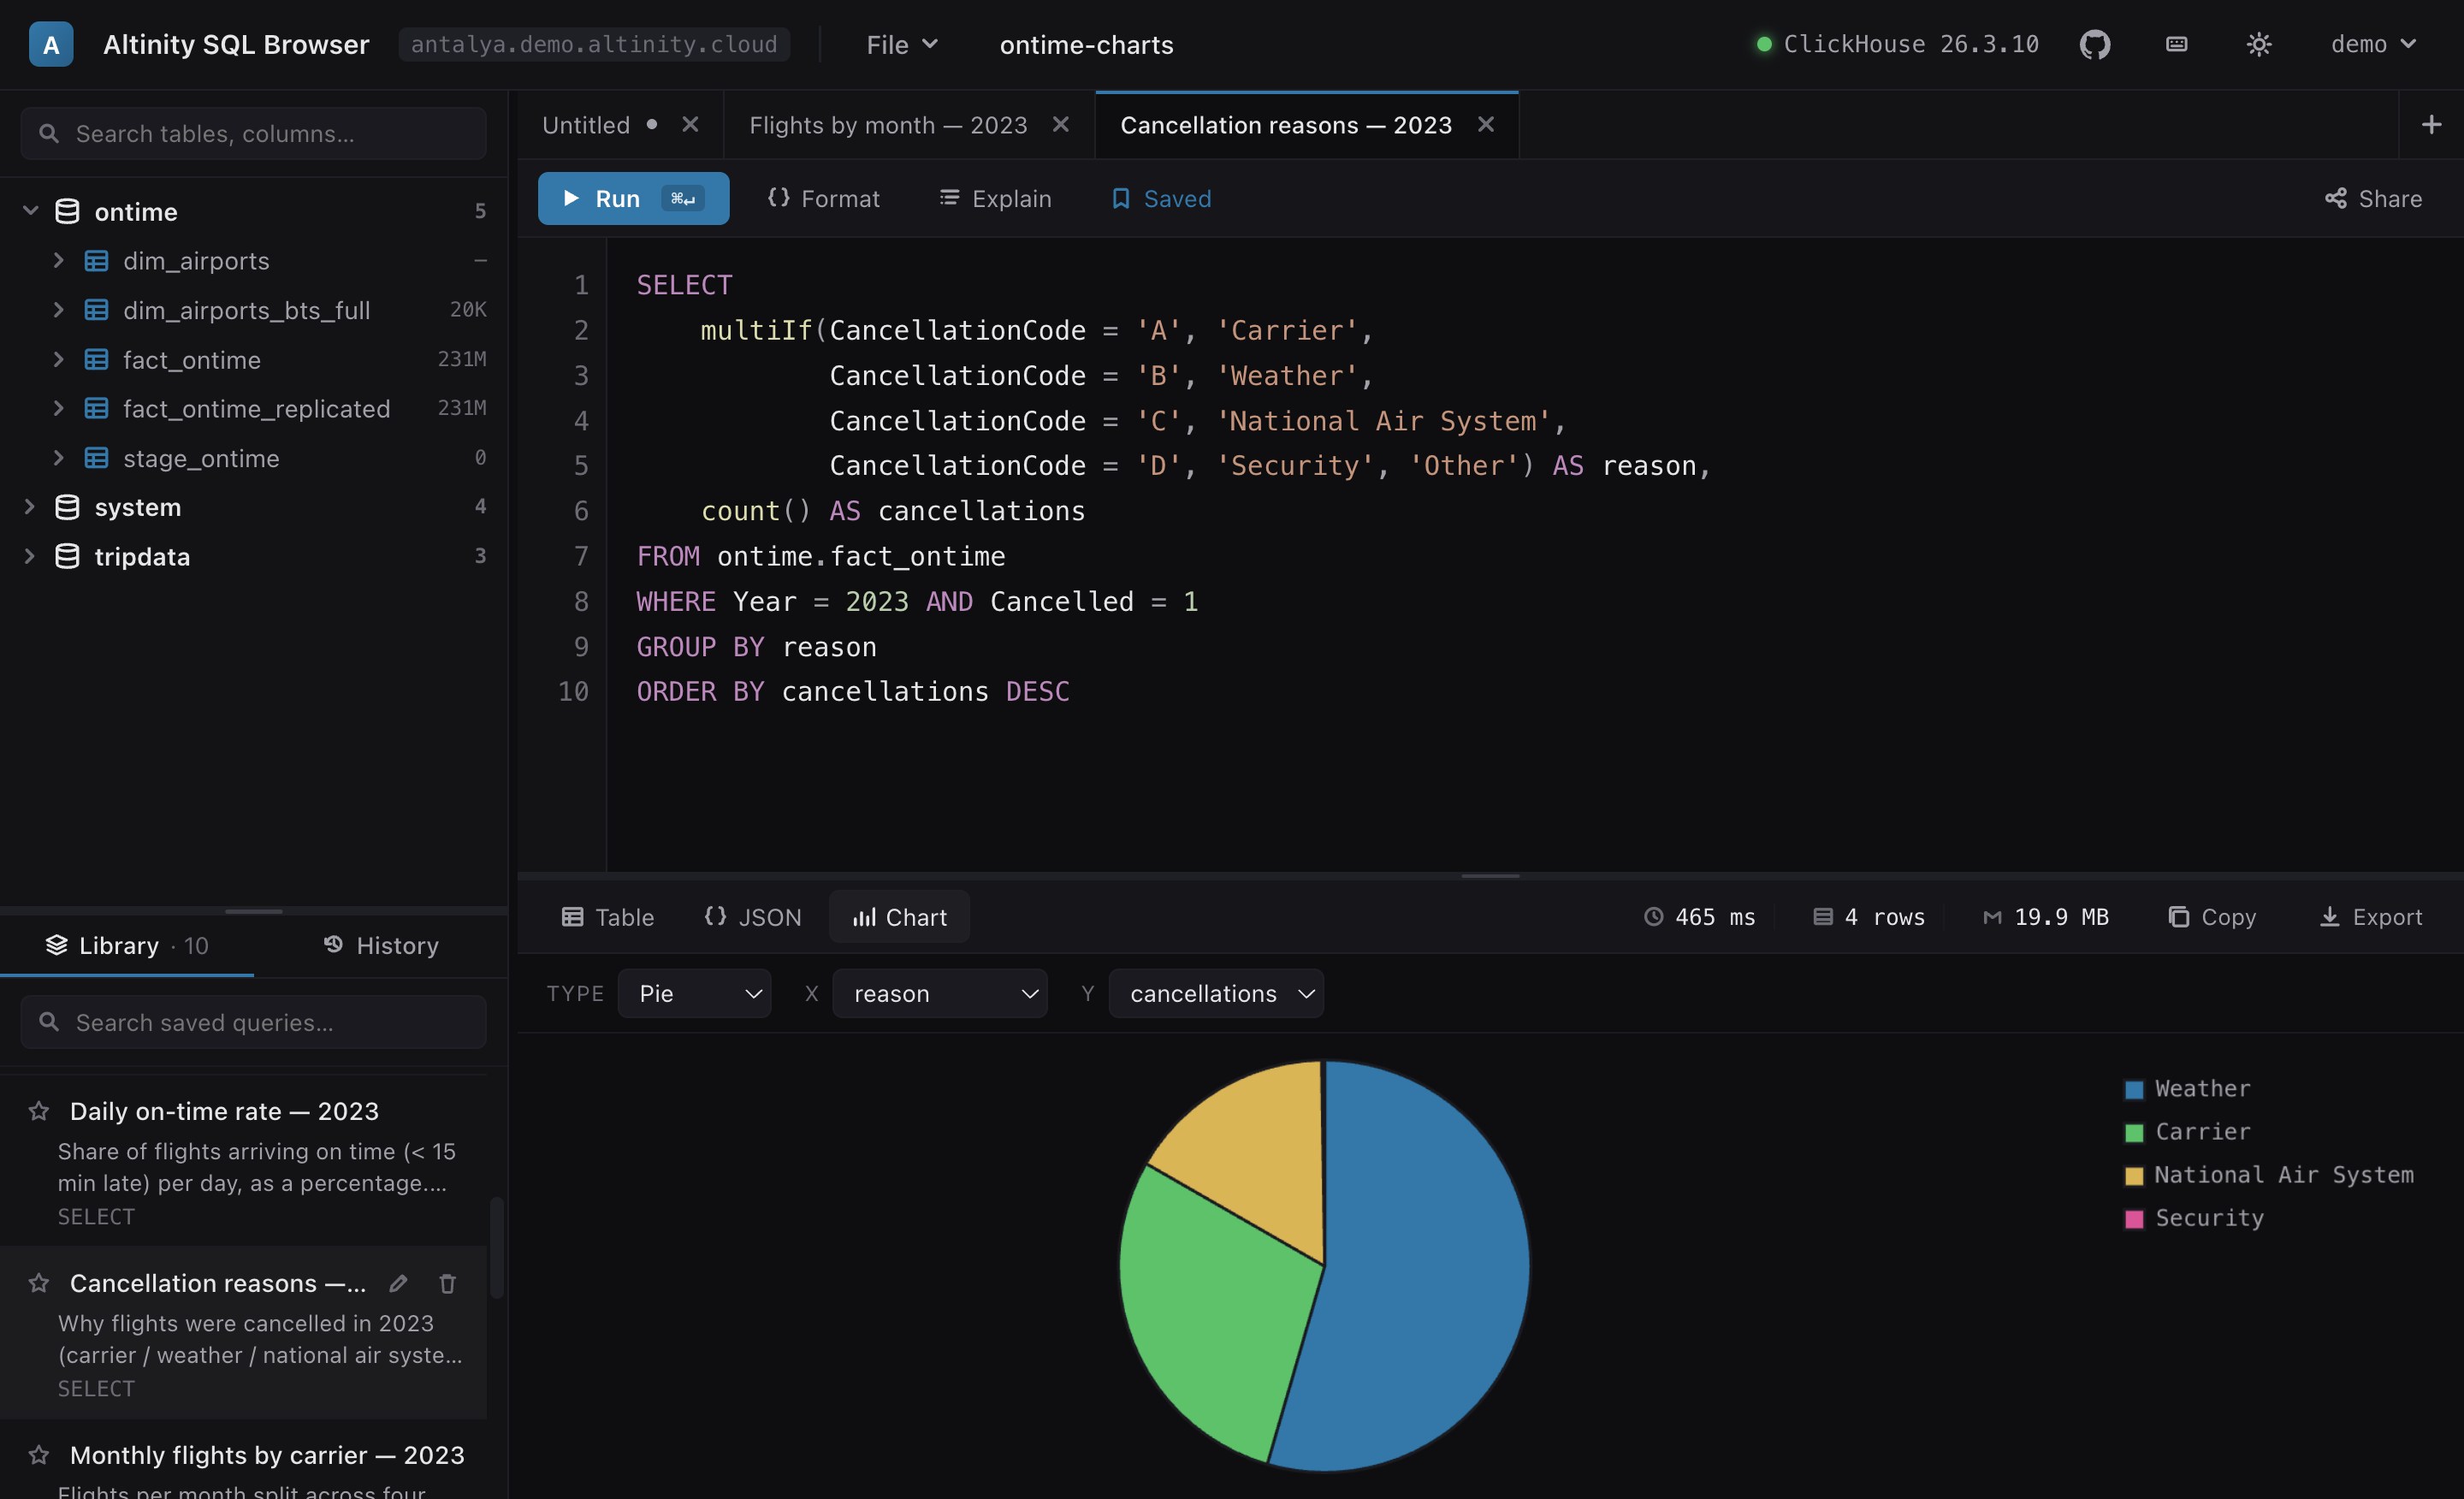
Task: Switch to JSON results view
Action: (x=753, y=917)
